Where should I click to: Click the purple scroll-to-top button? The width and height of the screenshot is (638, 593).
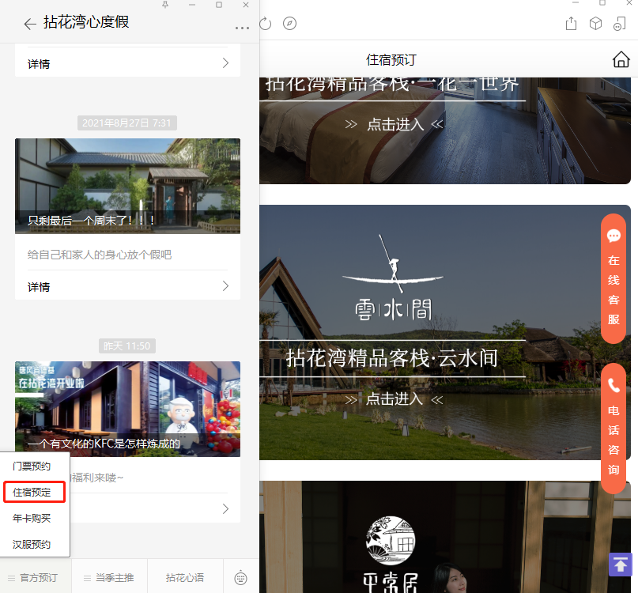(x=621, y=565)
